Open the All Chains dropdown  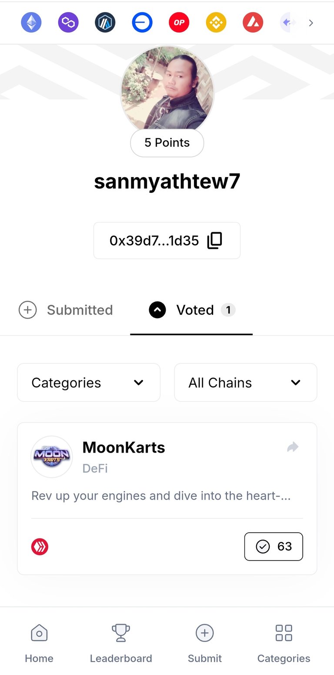246,383
